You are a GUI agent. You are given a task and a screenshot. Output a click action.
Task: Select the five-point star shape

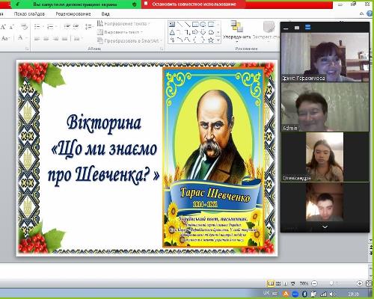tap(211, 40)
